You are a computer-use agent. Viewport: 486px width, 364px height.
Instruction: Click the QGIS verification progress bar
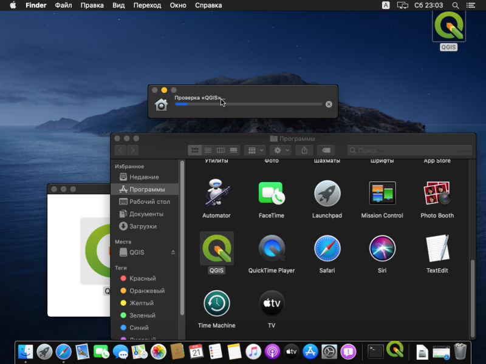click(248, 104)
